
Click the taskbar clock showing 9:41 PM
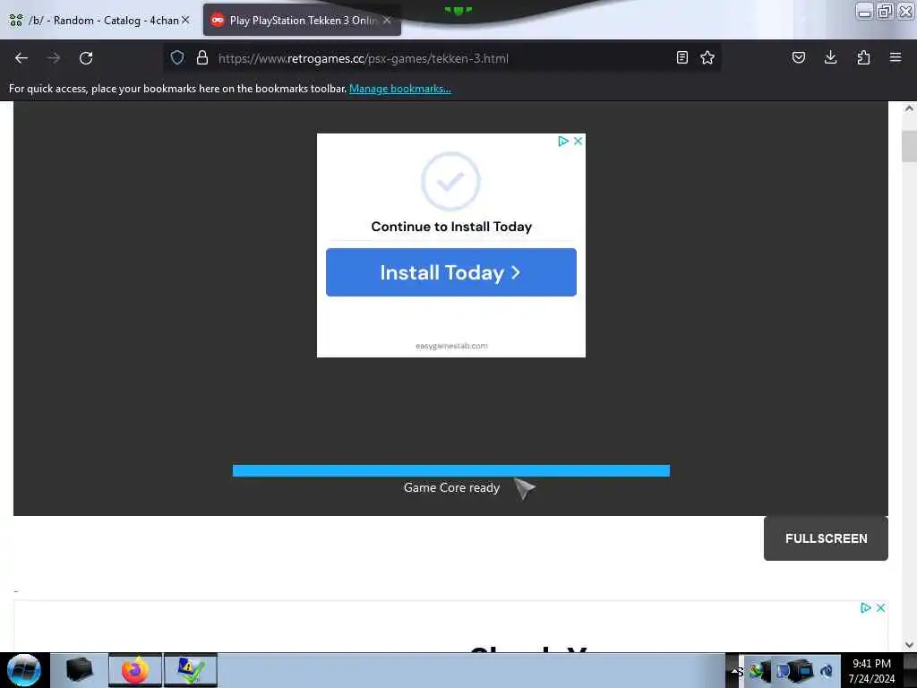click(871, 670)
